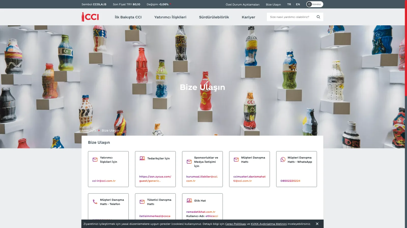407x228 pixels.
Task: Click cci-ir@cci.com.tr email link
Action: tap(104, 181)
